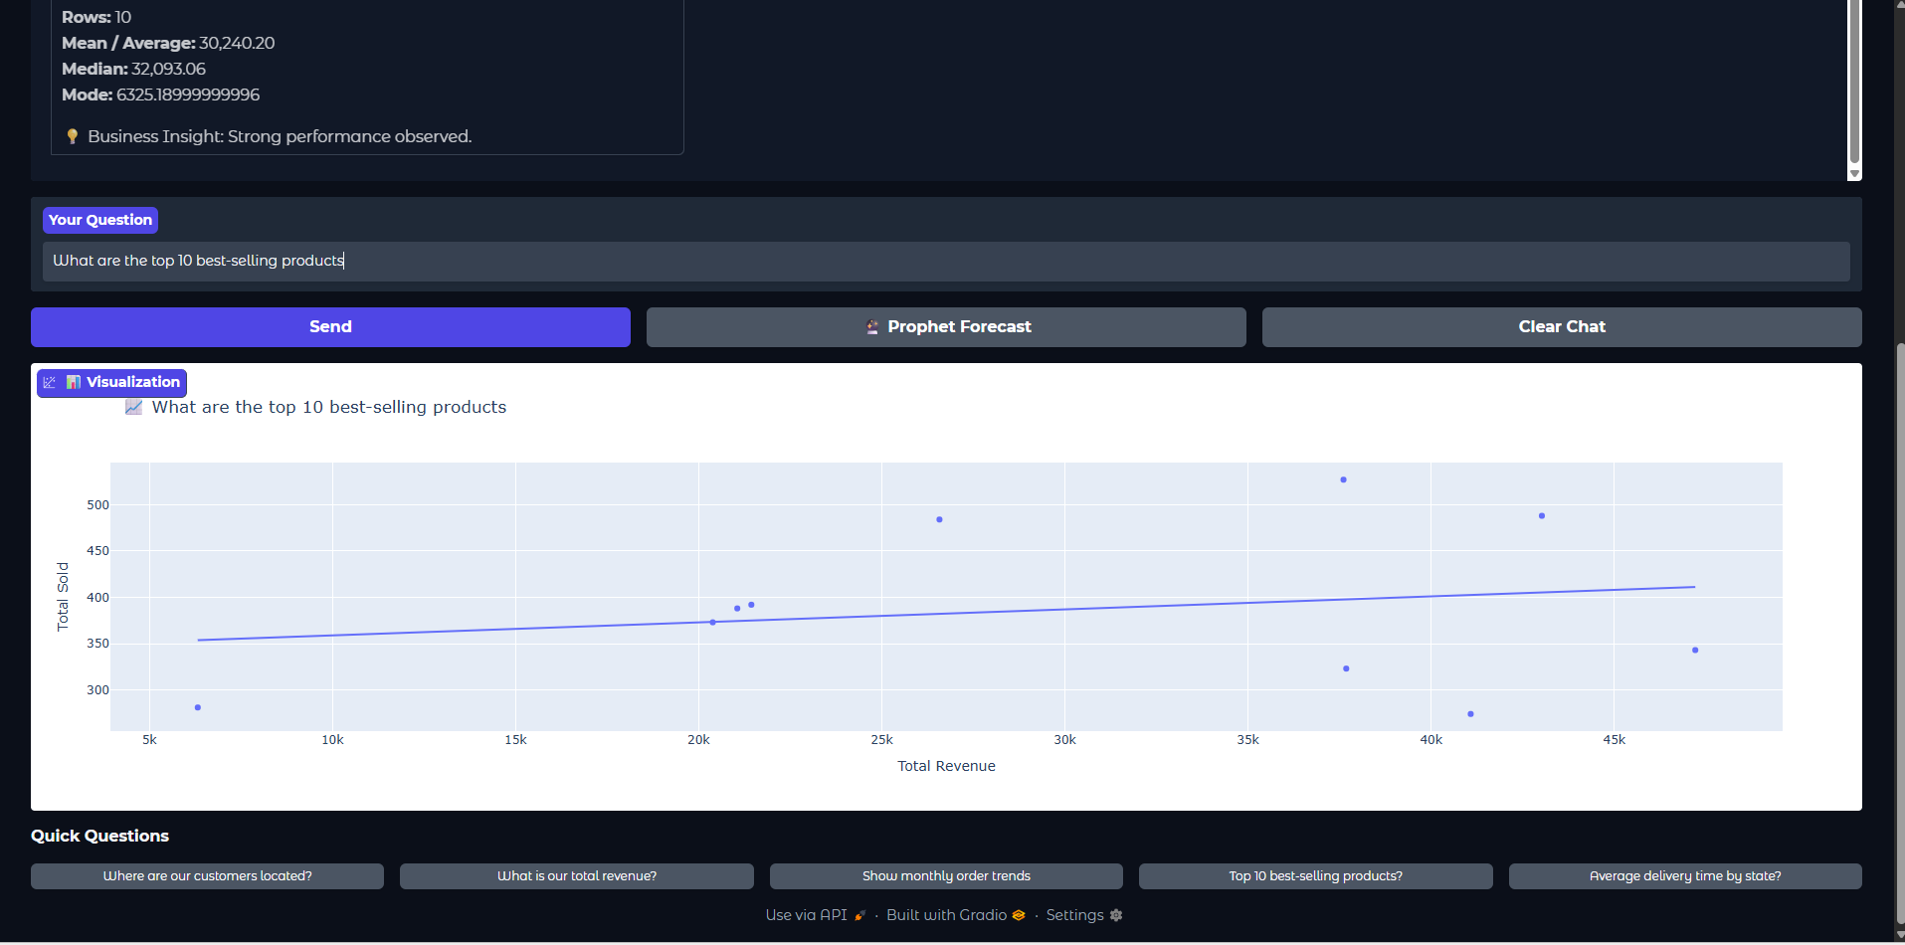Select 'Top 10 best-selling products?' quick question
1905x945 pixels.
(1315, 876)
